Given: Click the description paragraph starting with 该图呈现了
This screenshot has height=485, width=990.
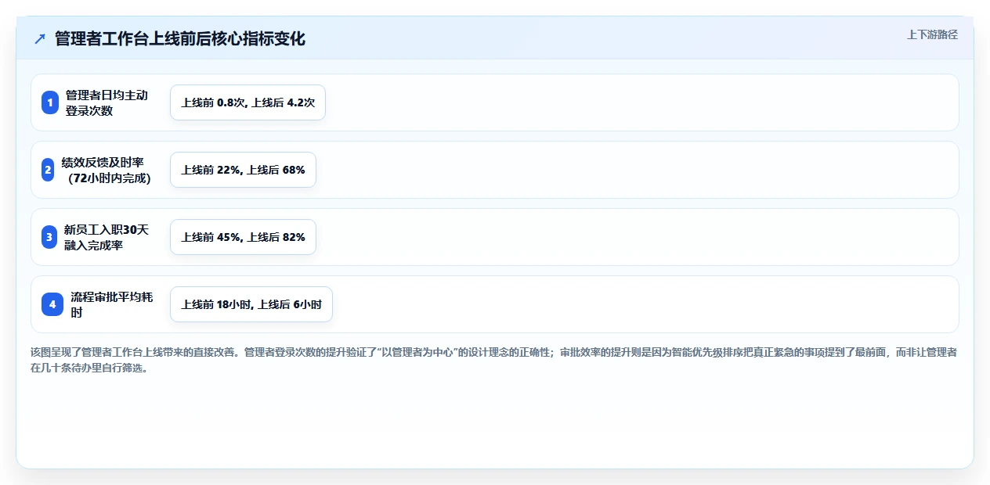Looking at the screenshot, I should [494, 360].
